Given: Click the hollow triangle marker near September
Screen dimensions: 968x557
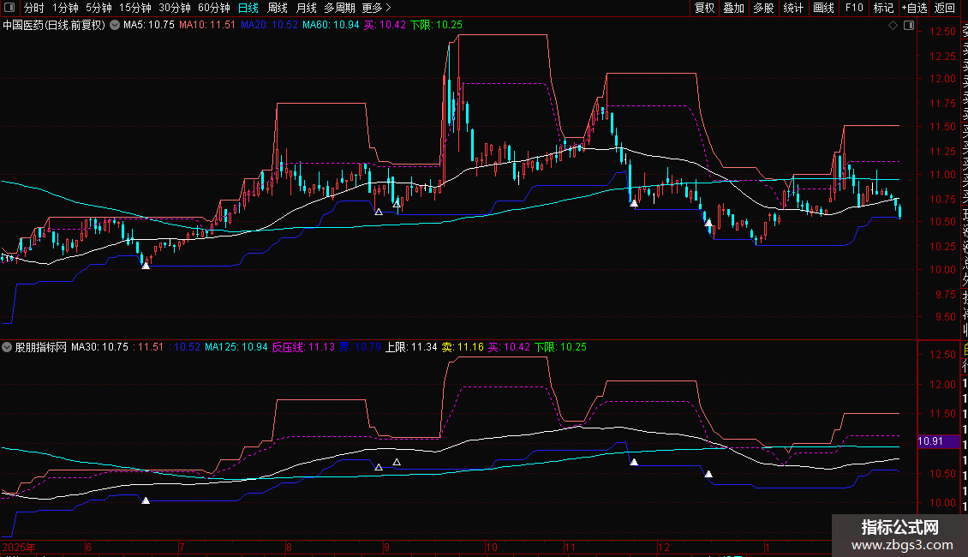Looking at the screenshot, I should 379,211.
